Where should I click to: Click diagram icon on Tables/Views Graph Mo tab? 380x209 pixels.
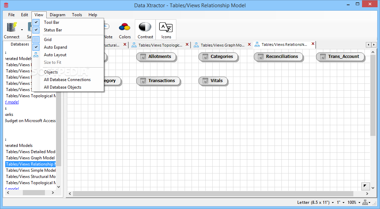[x=196, y=45]
